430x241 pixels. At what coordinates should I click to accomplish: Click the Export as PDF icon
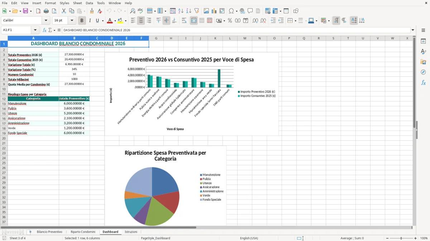(38, 11)
